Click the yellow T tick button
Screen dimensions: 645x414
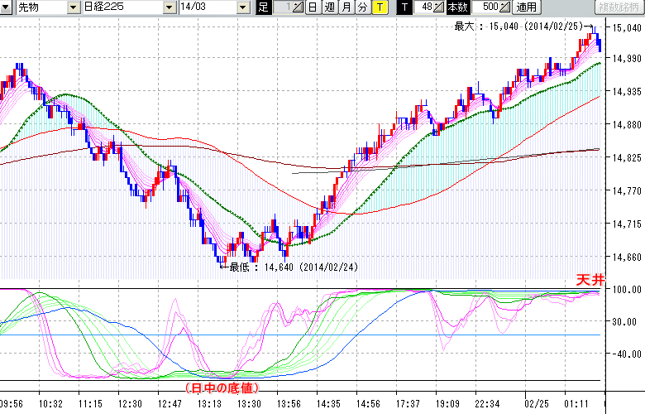click(x=380, y=7)
